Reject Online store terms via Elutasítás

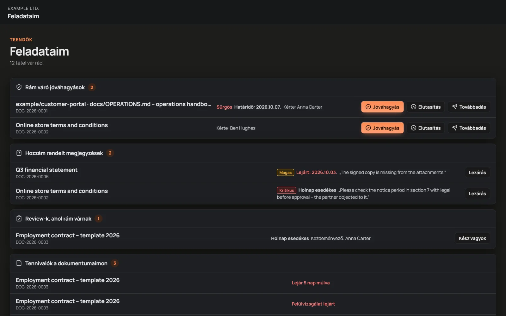coord(426,128)
